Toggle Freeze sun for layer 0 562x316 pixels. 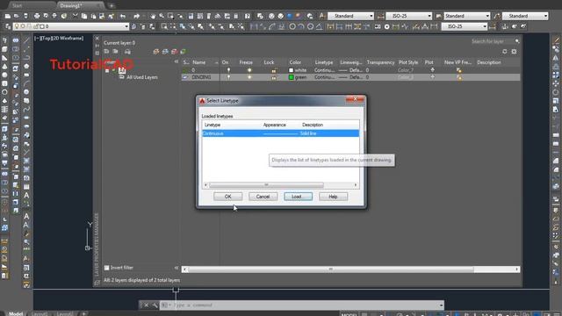click(x=249, y=70)
